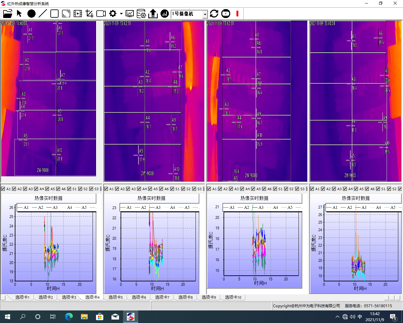Click the crop tool icon

tap(89, 14)
